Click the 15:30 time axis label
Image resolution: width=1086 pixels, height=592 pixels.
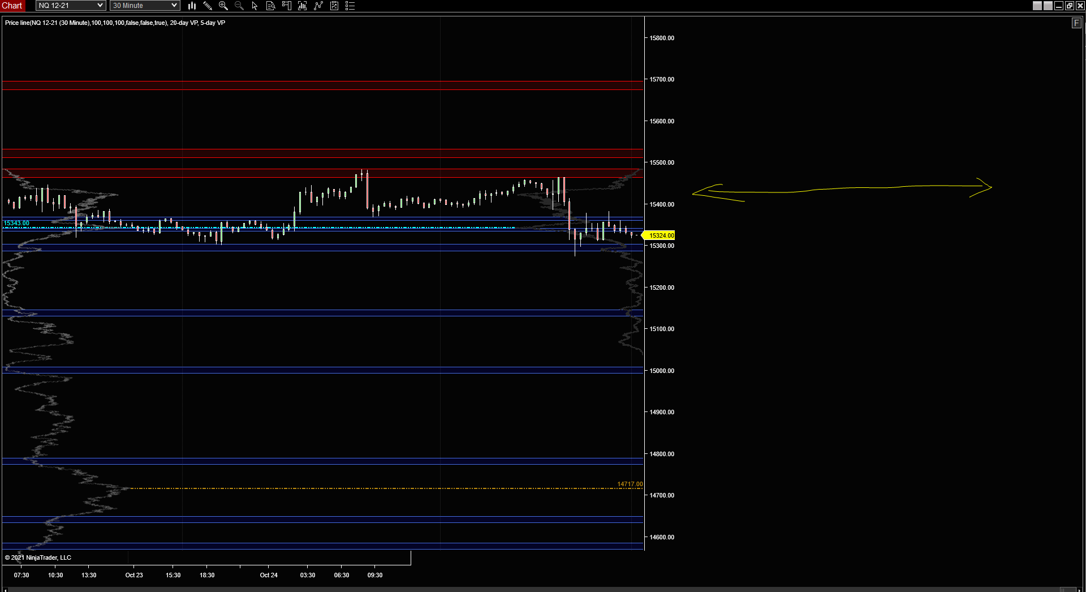tap(173, 575)
